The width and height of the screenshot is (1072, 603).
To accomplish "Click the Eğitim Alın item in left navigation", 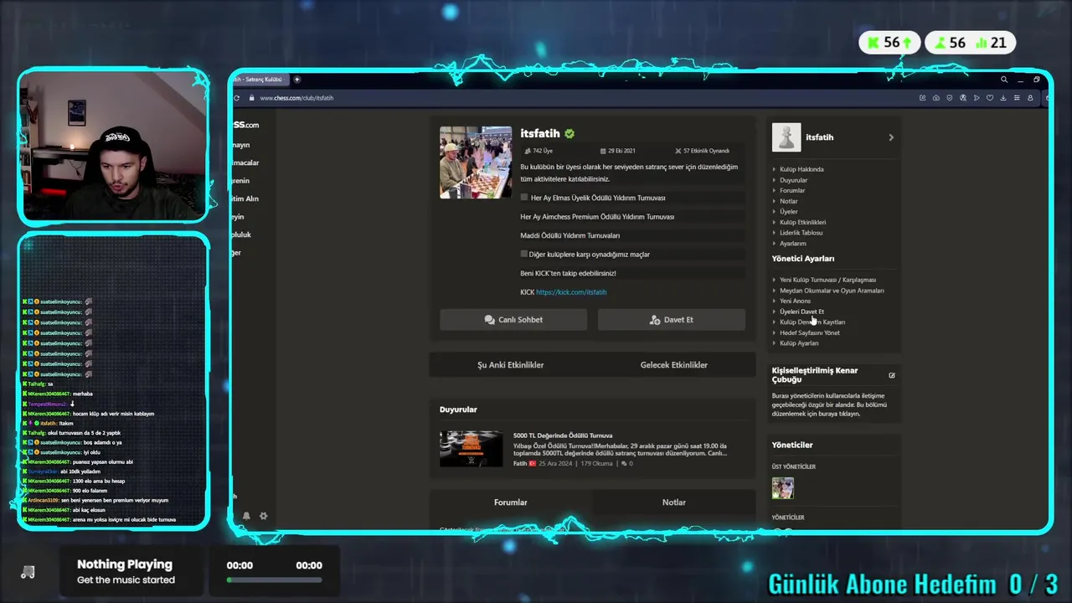I will (x=245, y=198).
